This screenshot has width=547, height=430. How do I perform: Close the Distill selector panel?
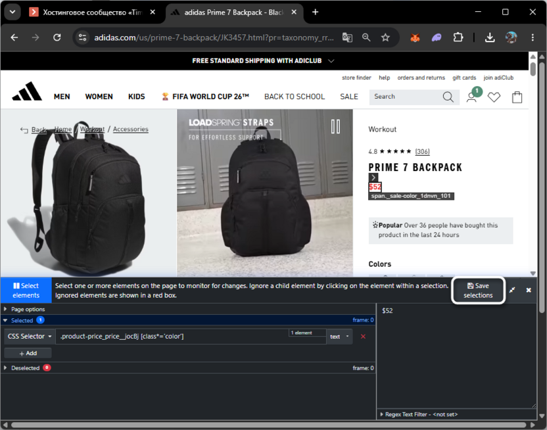(529, 290)
